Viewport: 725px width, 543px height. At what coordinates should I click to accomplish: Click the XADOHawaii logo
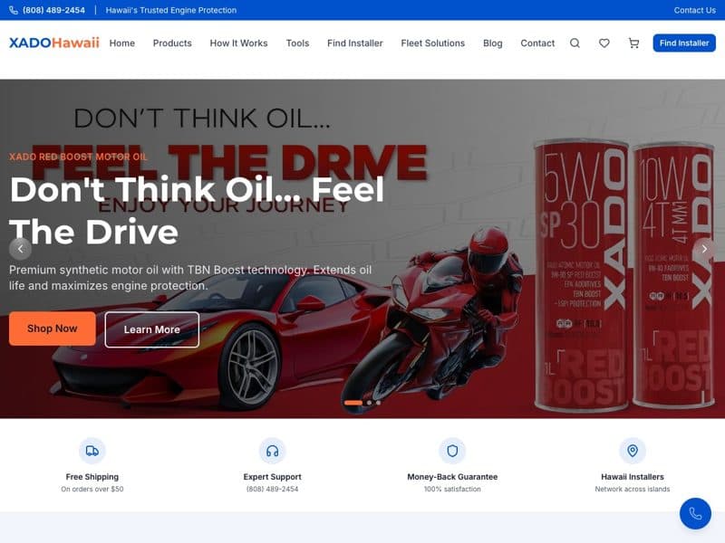[x=54, y=43]
